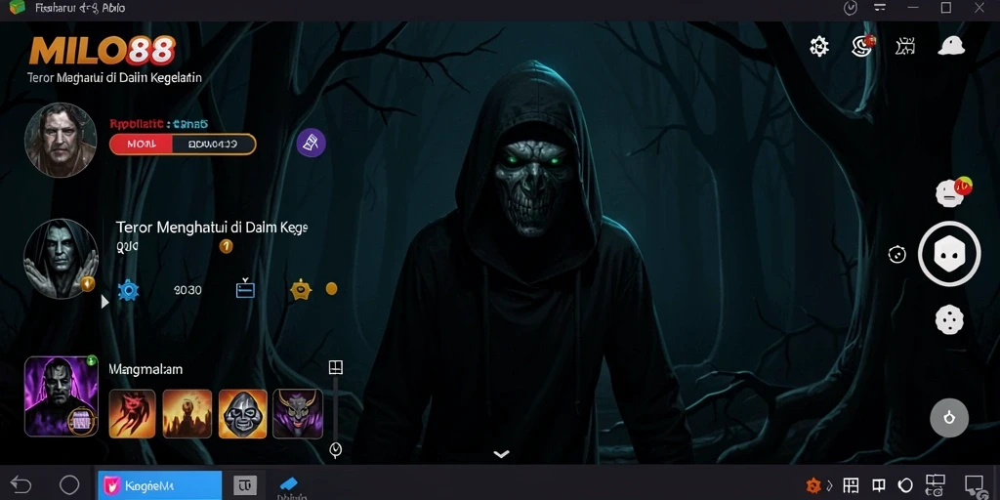Viewport: 1000px width, 500px height.
Task: Switch to the dark square icon tab
Action: 245,485
